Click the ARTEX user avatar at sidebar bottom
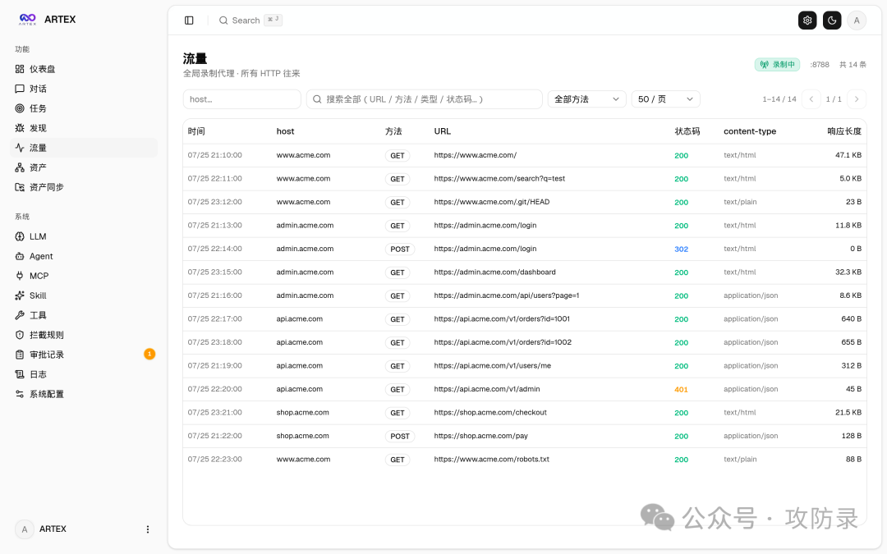The image size is (887, 554). point(25,529)
